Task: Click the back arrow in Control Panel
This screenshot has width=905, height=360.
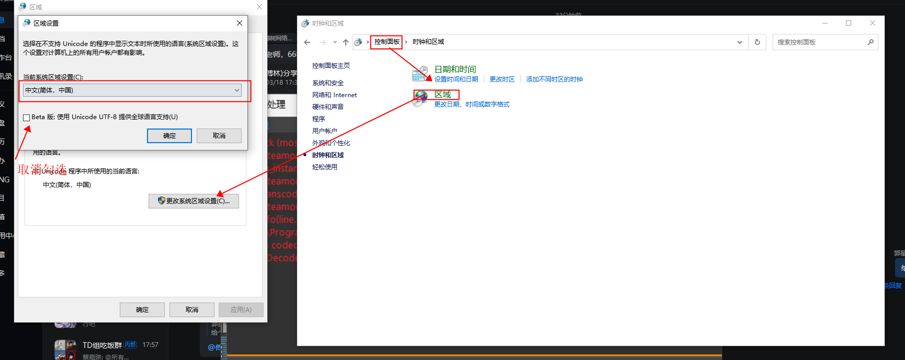Action: (307, 42)
